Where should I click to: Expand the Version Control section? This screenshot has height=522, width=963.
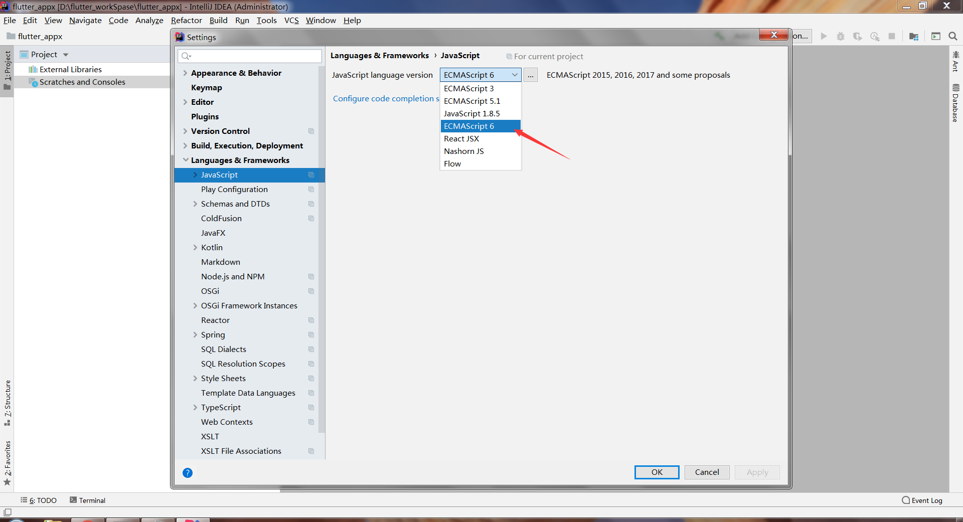click(x=185, y=131)
